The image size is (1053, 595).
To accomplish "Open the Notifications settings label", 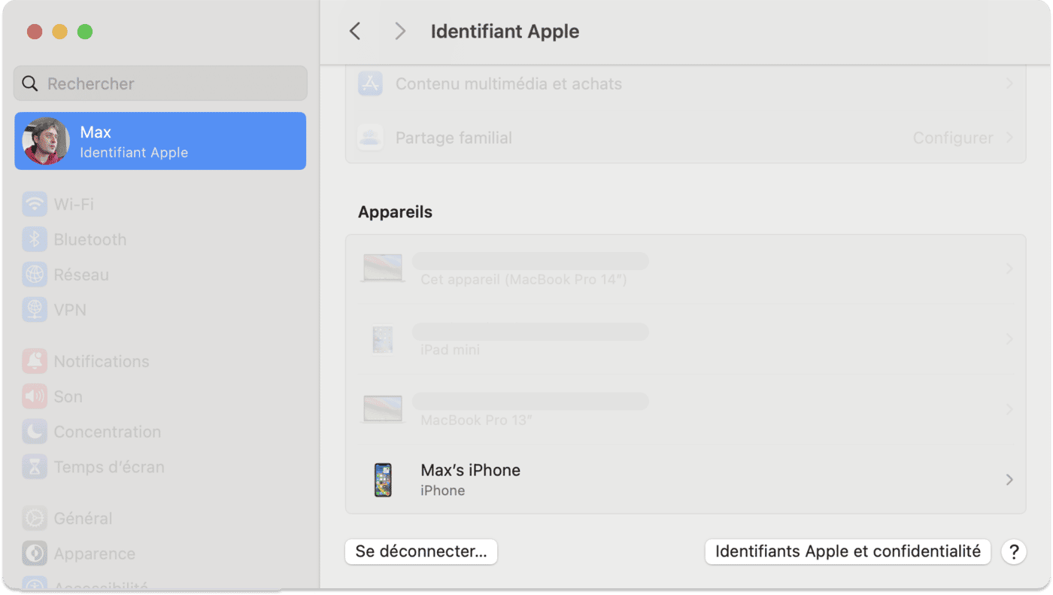I will pyautogui.click(x=102, y=361).
